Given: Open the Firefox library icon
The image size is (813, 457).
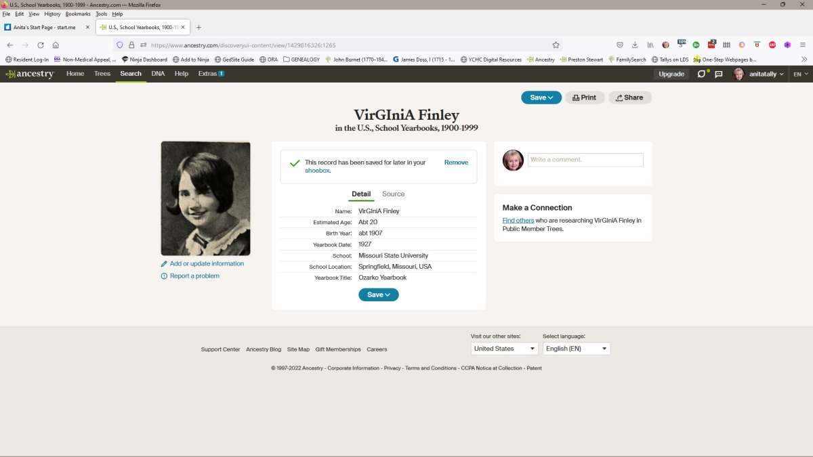Looking at the screenshot, I should [x=650, y=45].
